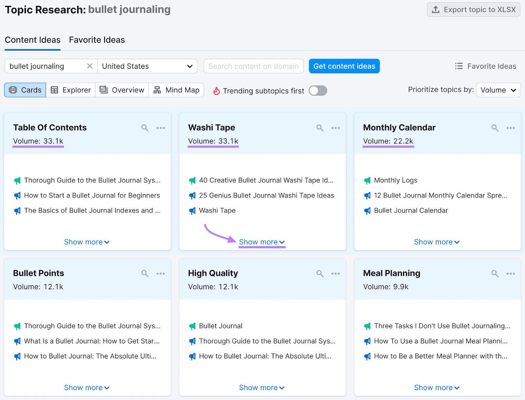The image size is (525, 400).
Task: Open the Prioritize topics by Volume dropdown
Action: pos(498,90)
